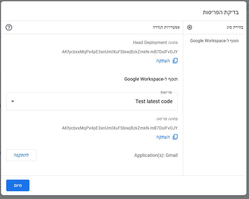Click copy icon under מזהה פריסה
The image size is (249, 199).
pos(175,137)
